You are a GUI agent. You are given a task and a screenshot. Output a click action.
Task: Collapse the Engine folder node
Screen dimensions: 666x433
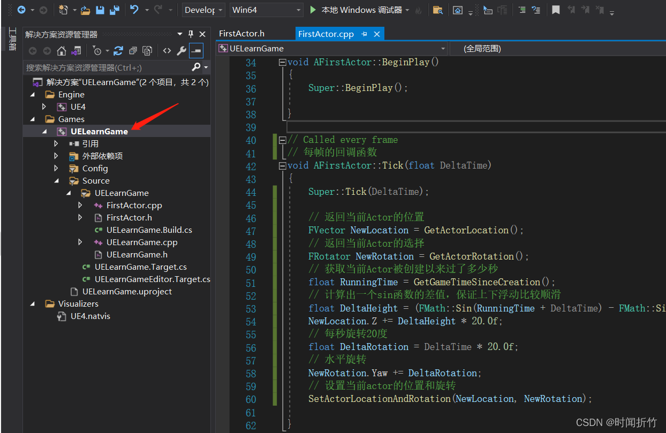pos(33,94)
